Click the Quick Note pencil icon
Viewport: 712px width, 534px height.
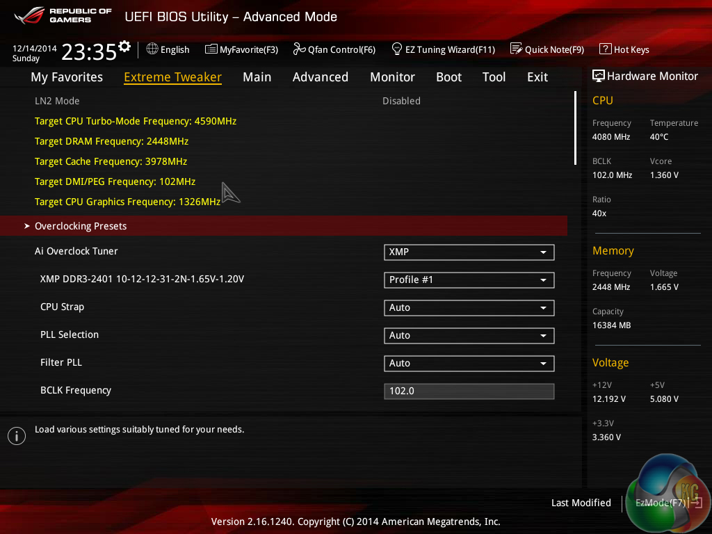pos(516,49)
